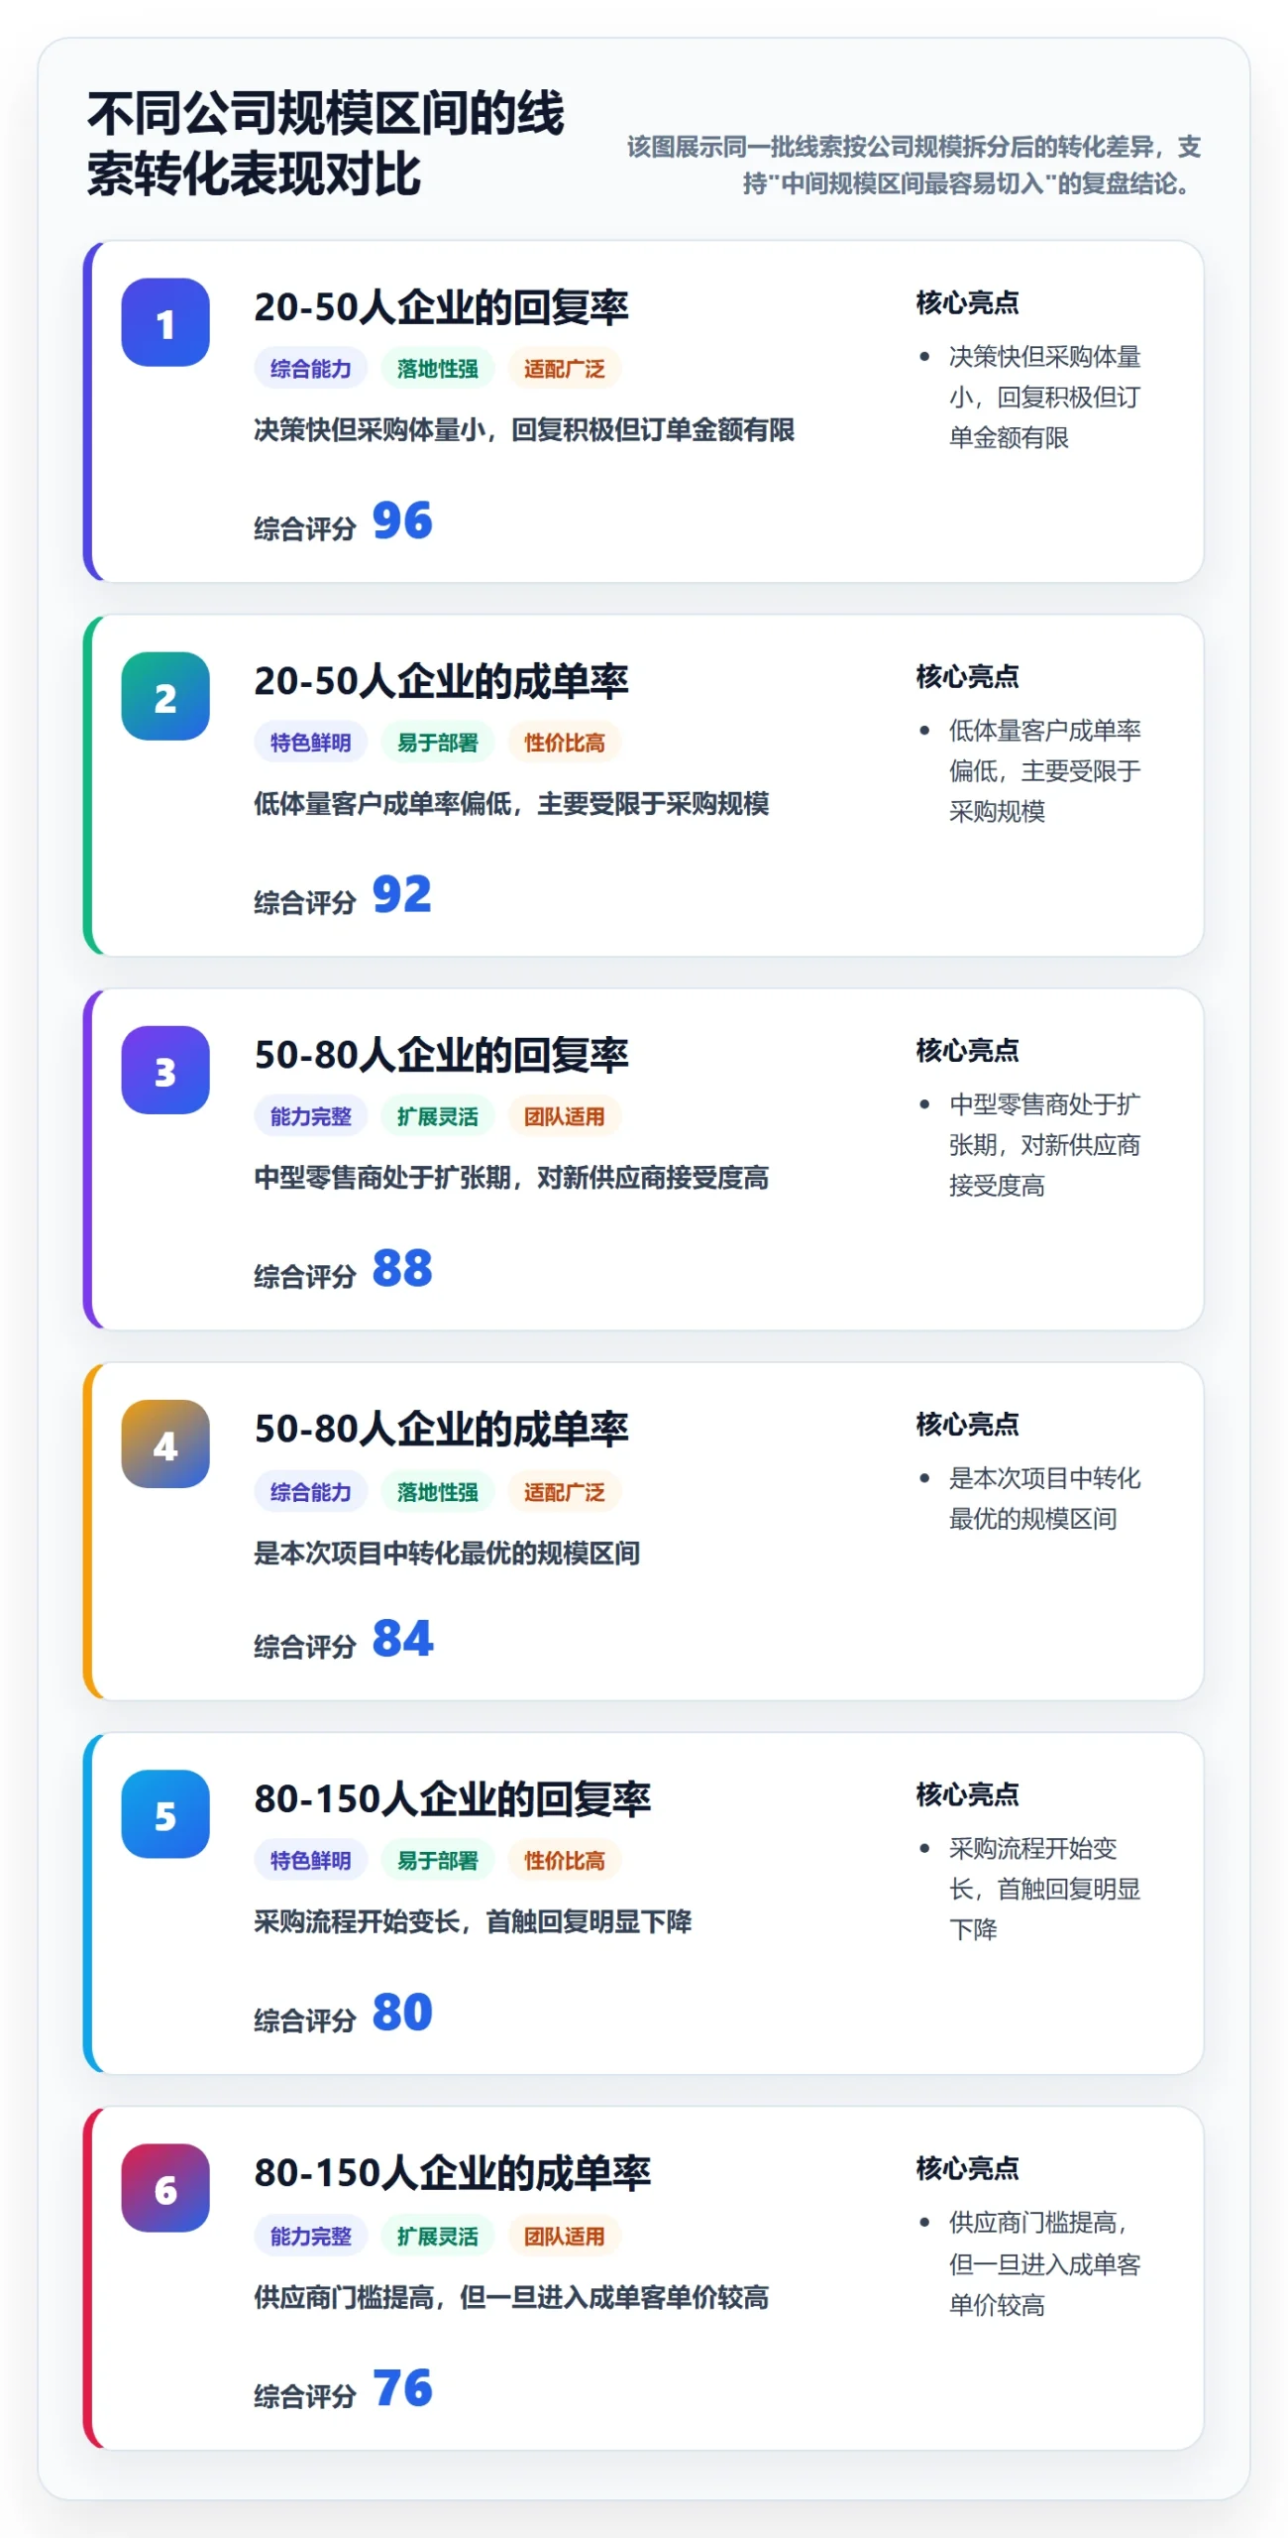Click 特色鲜明 tag in 20-50人成单率 card
Image resolution: width=1288 pixels, height=2538 pixels.
point(310,743)
